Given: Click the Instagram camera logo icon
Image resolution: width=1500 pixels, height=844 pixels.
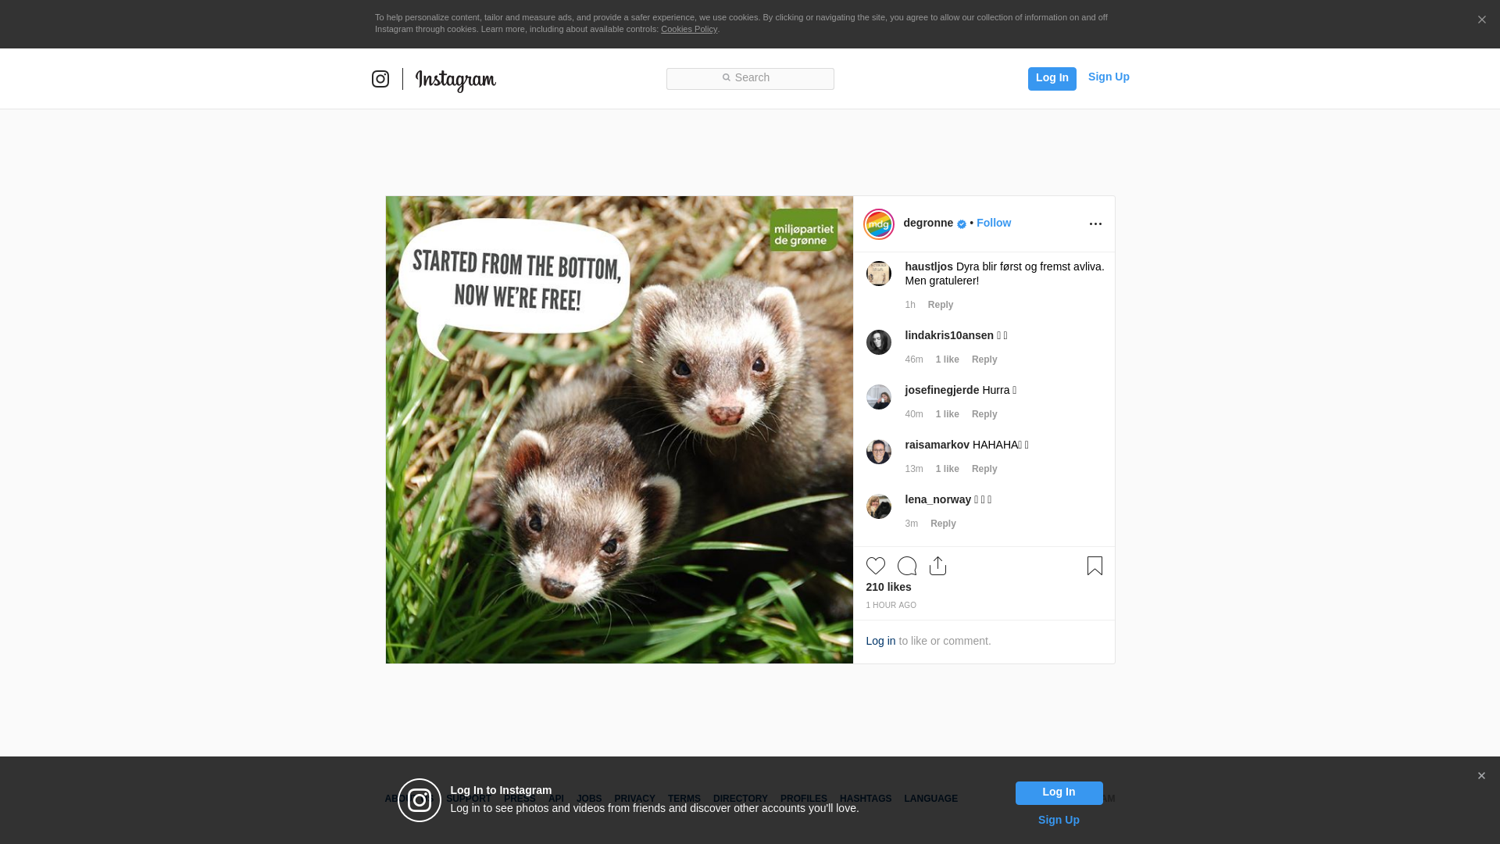Looking at the screenshot, I should pyautogui.click(x=380, y=79).
